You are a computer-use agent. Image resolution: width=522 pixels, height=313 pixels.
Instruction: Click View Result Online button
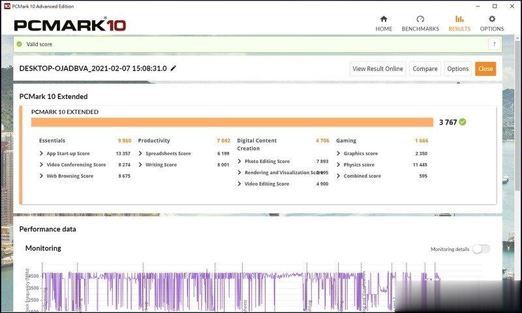click(x=378, y=68)
